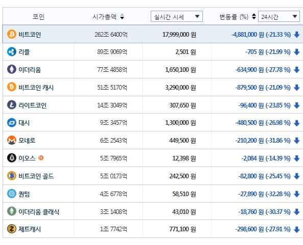Click change -4,881,000 원 (-21.33 %)
Viewport: 303px width, 245px height.
click(x=261, y=35)
